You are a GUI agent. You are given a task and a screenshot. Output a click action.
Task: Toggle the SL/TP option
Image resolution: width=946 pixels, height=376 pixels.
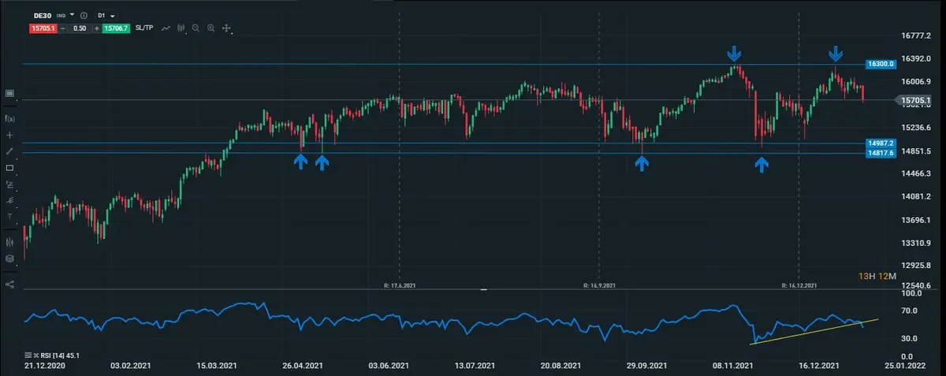click(x=144, y=28)
